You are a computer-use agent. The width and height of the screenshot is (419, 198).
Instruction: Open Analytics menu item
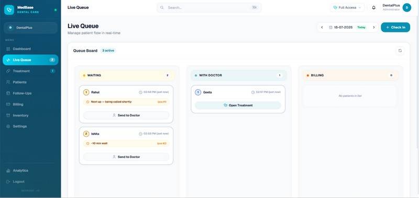point(30,170)
